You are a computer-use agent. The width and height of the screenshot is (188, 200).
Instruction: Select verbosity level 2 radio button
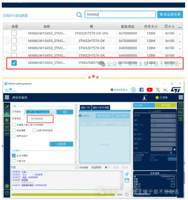[115, 167]
